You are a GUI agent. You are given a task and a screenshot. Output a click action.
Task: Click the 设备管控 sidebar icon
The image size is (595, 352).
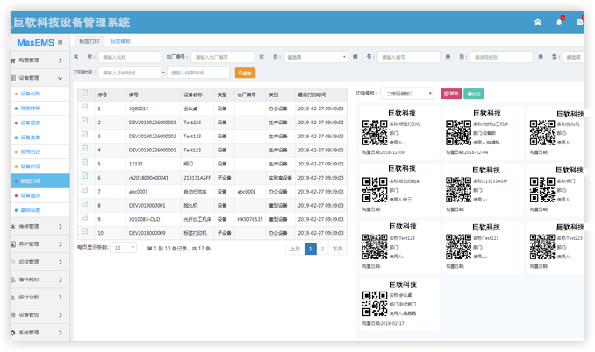tap(13, 315)
